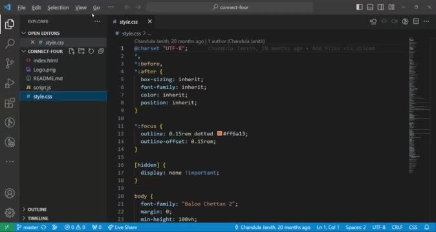Open the View menu
This screenshot has width=436, height=232.
[81, 8]
